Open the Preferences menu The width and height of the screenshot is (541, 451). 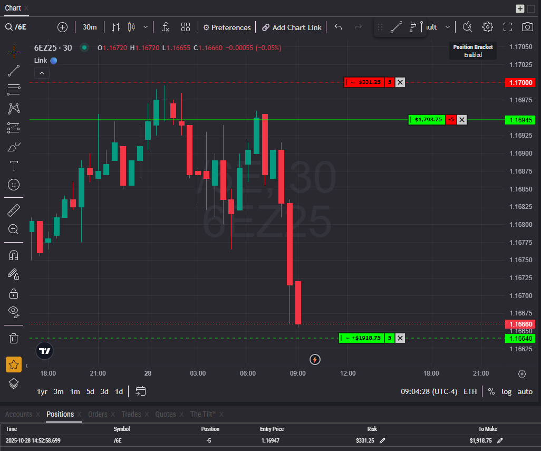227,27
